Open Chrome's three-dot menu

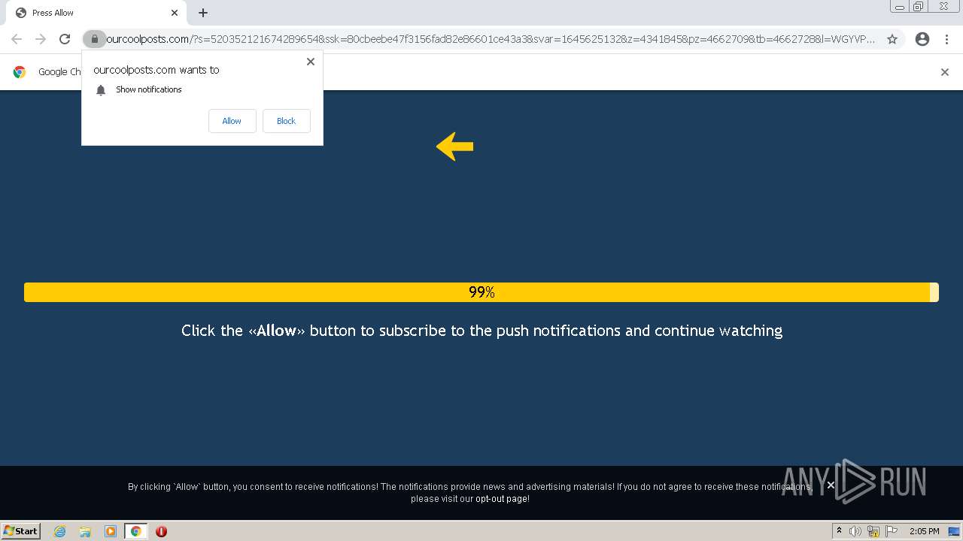click(947, 39)
